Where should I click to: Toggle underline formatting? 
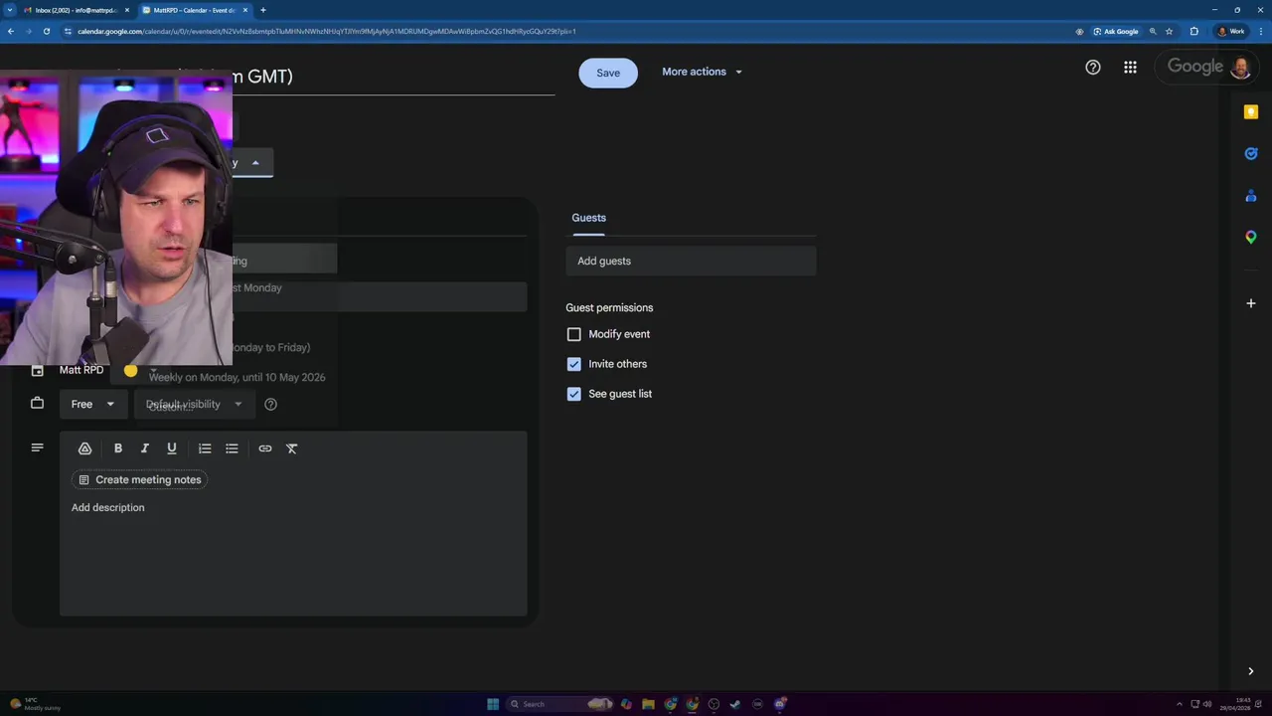(172, 448)
